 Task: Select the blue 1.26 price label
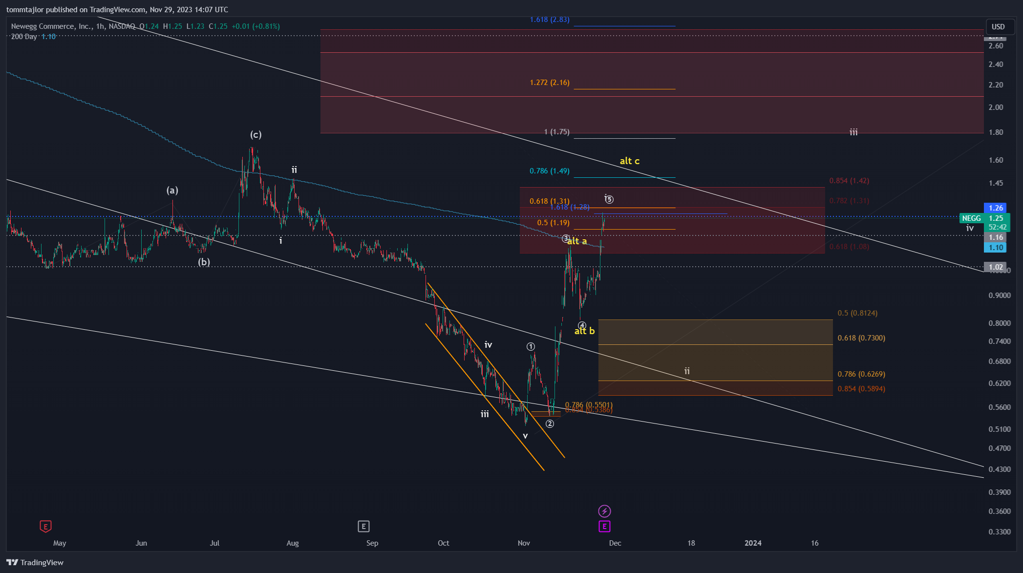[996, 208]
